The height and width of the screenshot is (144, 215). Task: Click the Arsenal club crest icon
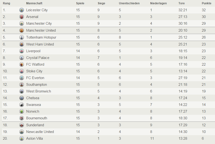point(21,17)
